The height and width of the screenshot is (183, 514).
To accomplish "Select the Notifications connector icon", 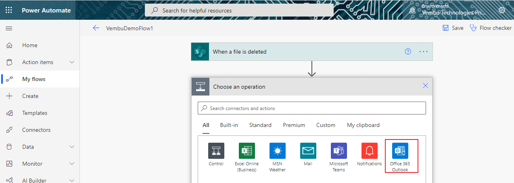I will tap(370, 151).
